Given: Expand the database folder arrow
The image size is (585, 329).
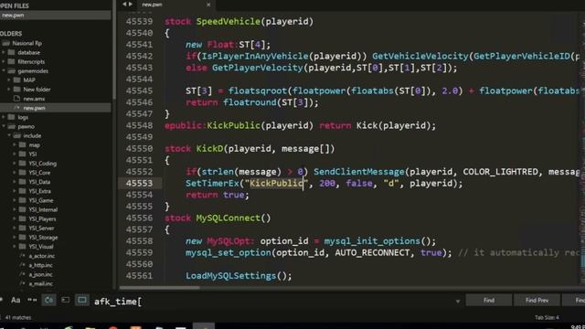Looking at the screenshot, I should [4, 53].
